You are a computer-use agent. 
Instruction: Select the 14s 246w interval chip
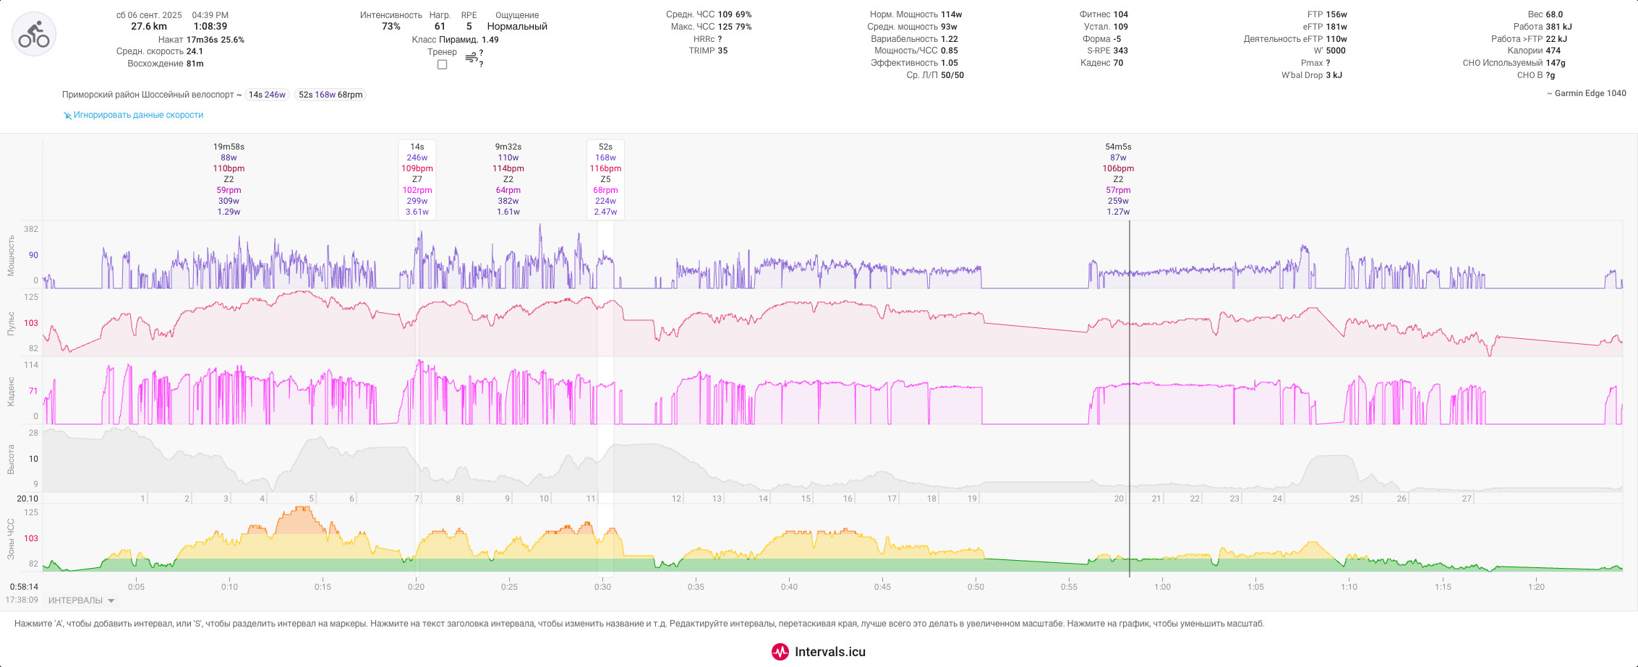267,95
